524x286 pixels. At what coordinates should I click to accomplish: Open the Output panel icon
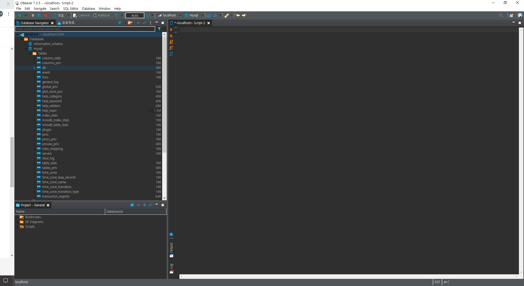171,256
